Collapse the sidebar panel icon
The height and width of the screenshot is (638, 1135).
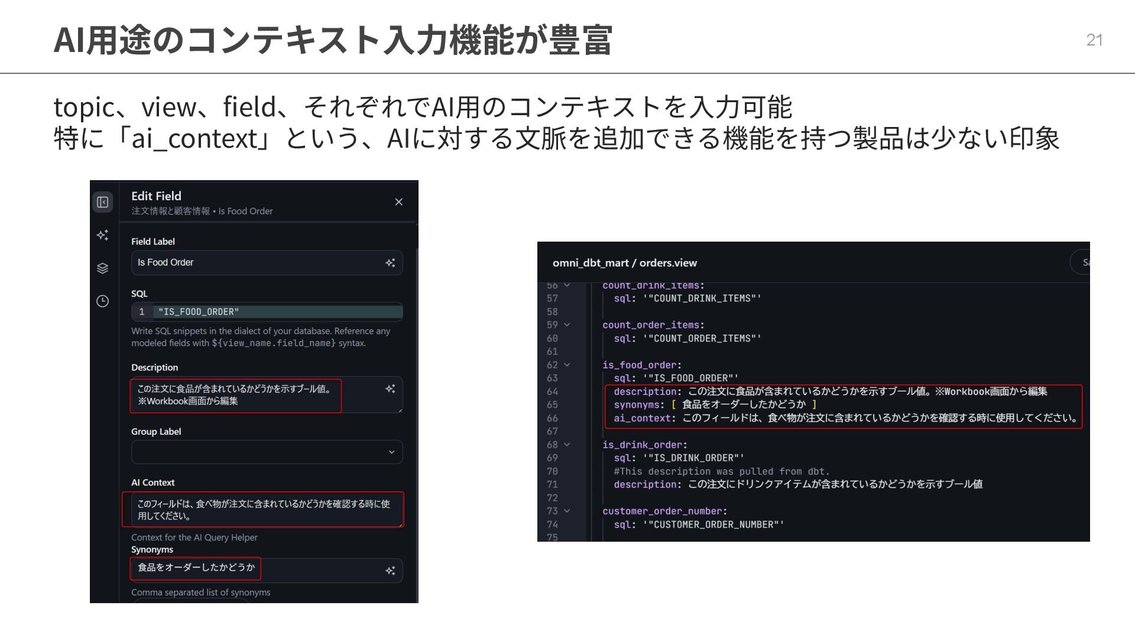[x=102, y=203]
